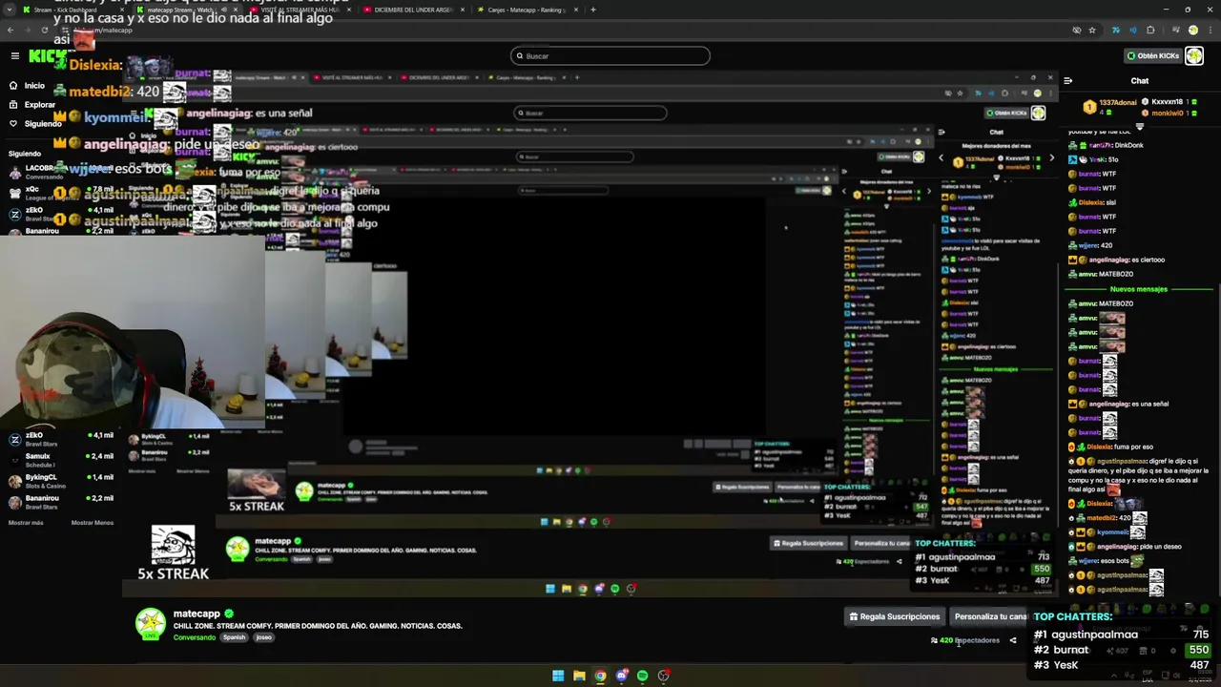1221x687 pixels.
Task: Reload the page in the main browser
Action: [x=47, y=30]
